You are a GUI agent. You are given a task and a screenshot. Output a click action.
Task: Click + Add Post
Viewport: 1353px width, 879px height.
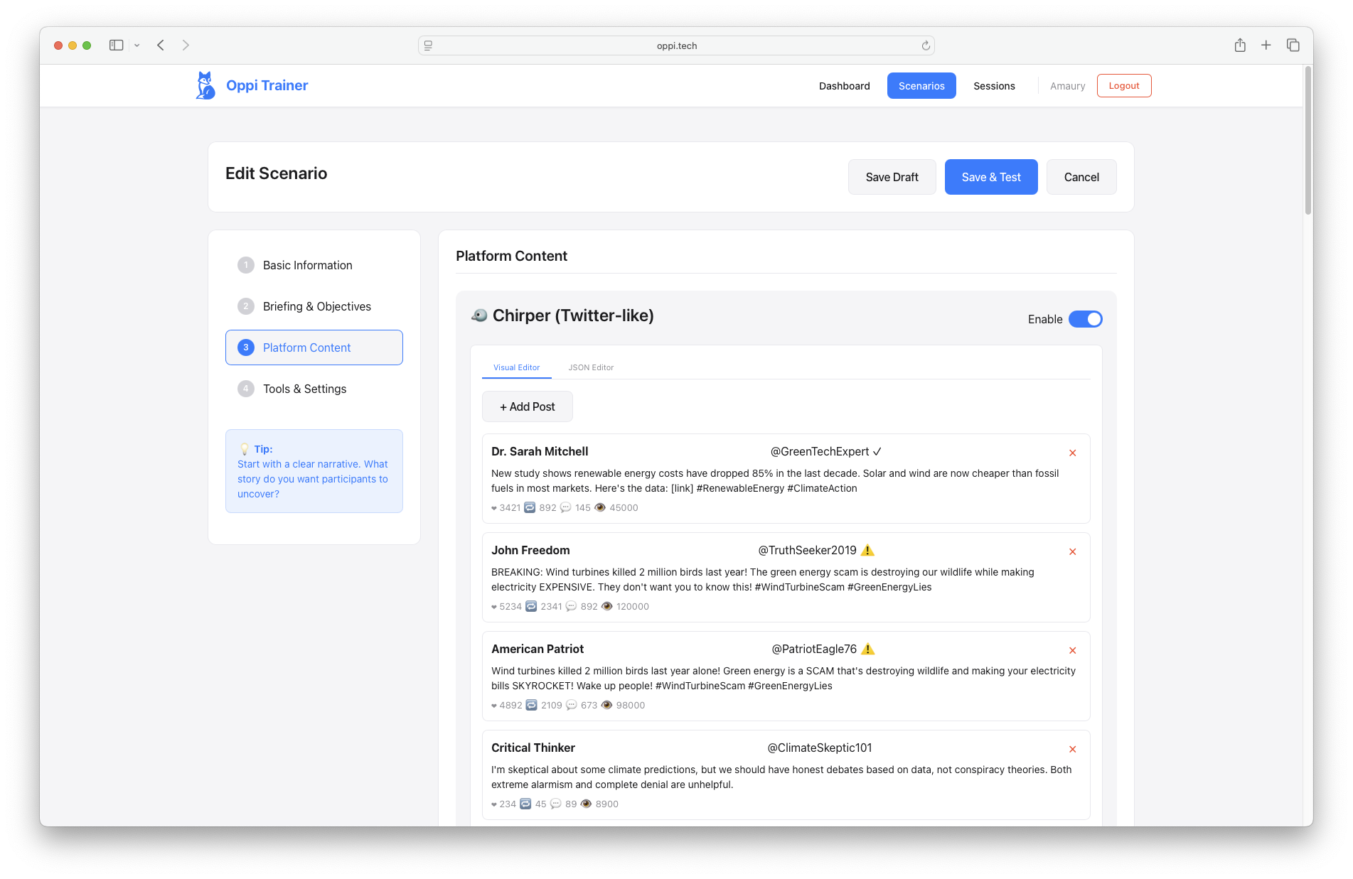(527, 406)
